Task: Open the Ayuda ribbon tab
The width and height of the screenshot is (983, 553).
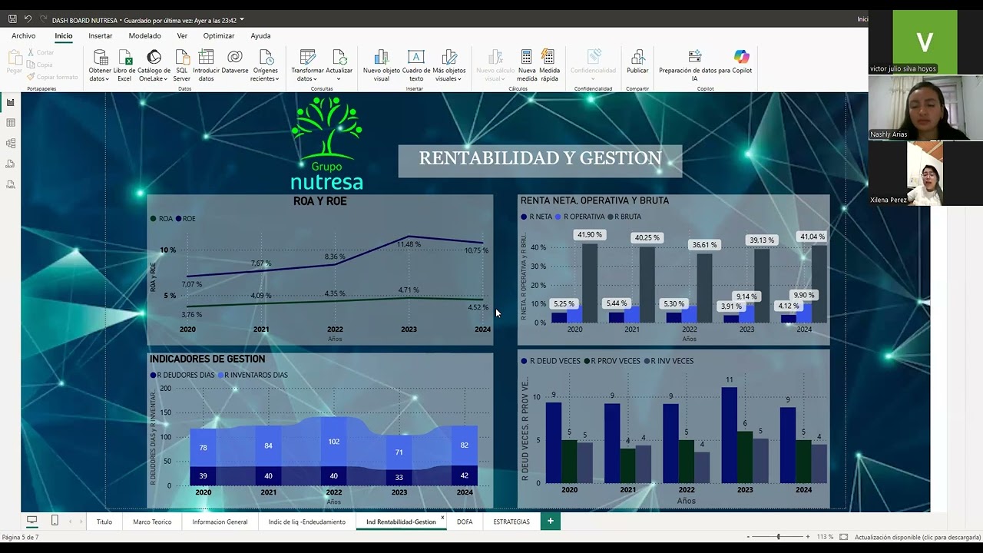Action: point(260,36)
